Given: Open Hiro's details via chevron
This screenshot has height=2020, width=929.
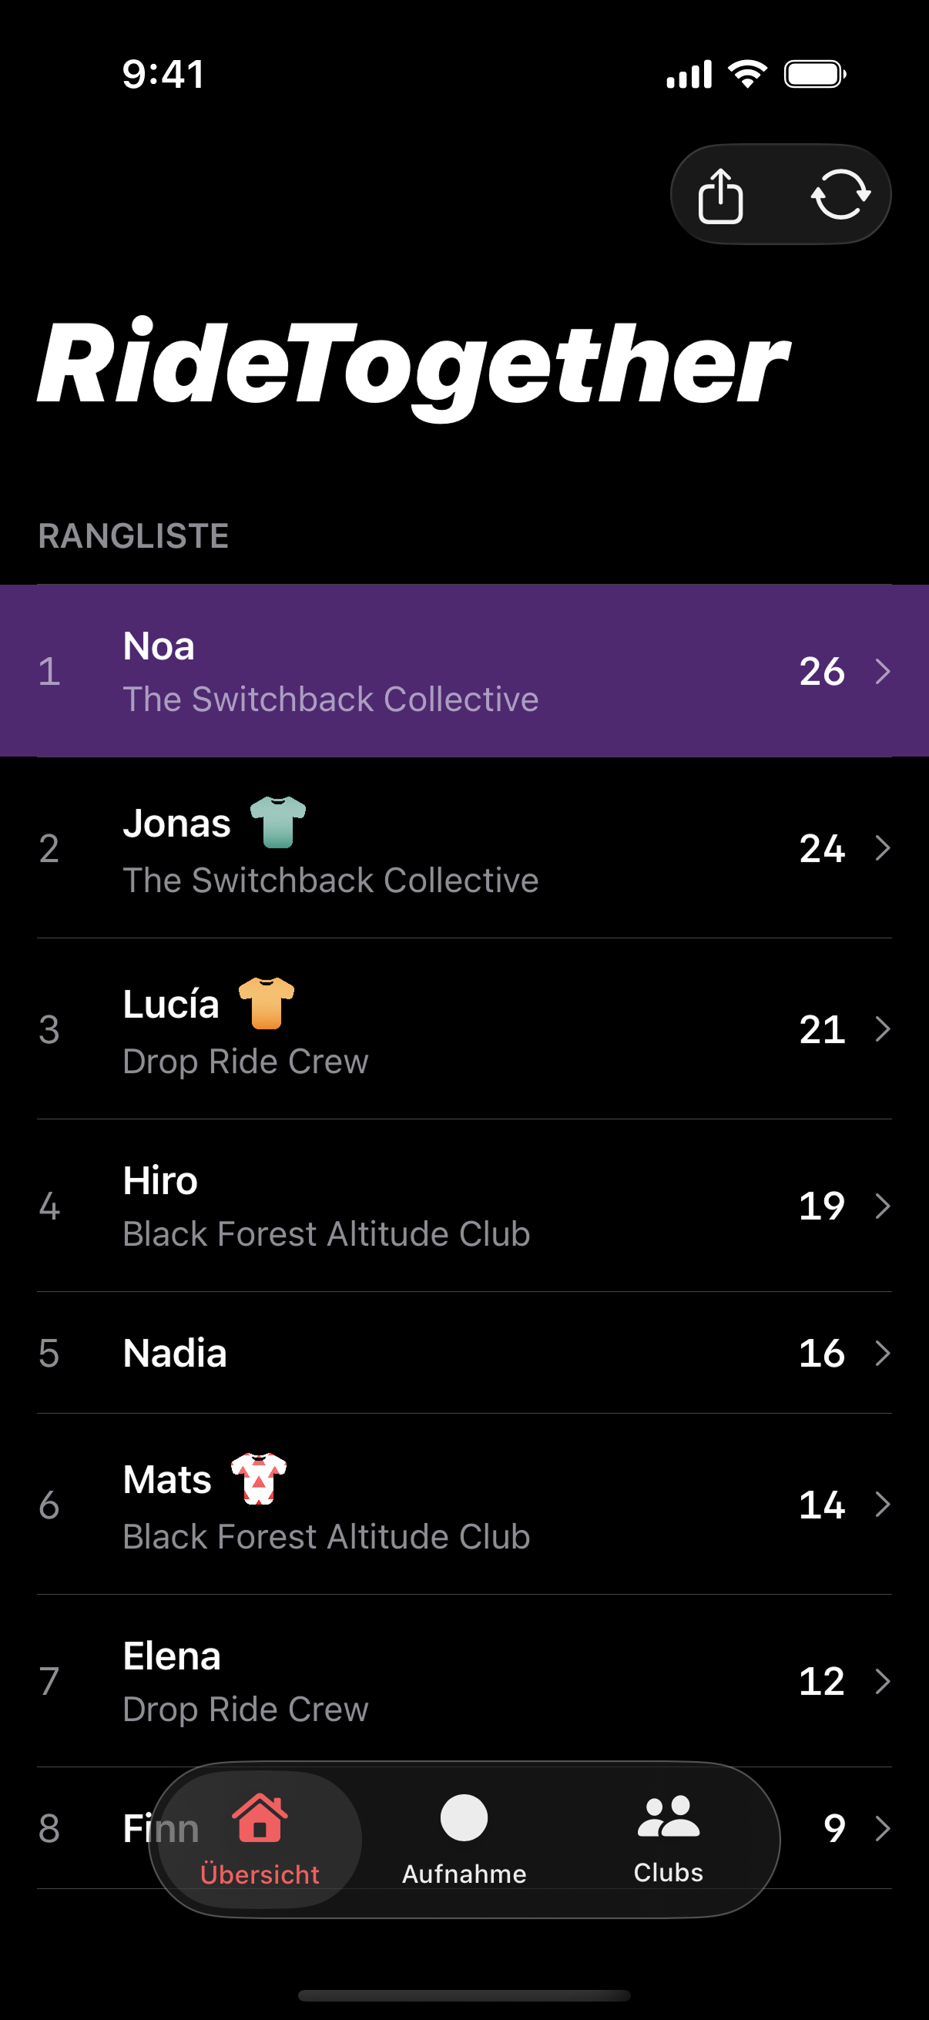Looking at the screenshot, I should (882, 1206).
